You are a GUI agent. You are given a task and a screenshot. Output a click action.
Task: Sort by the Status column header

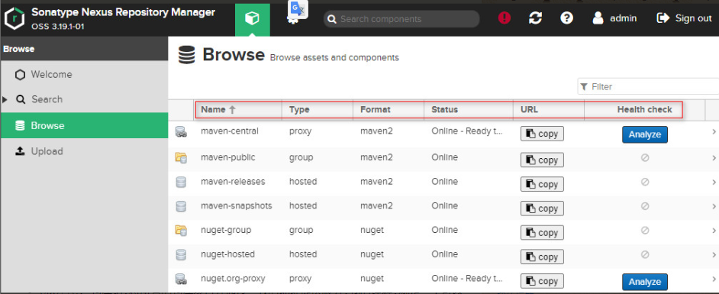pyautogui.click(x=469, y=110)
